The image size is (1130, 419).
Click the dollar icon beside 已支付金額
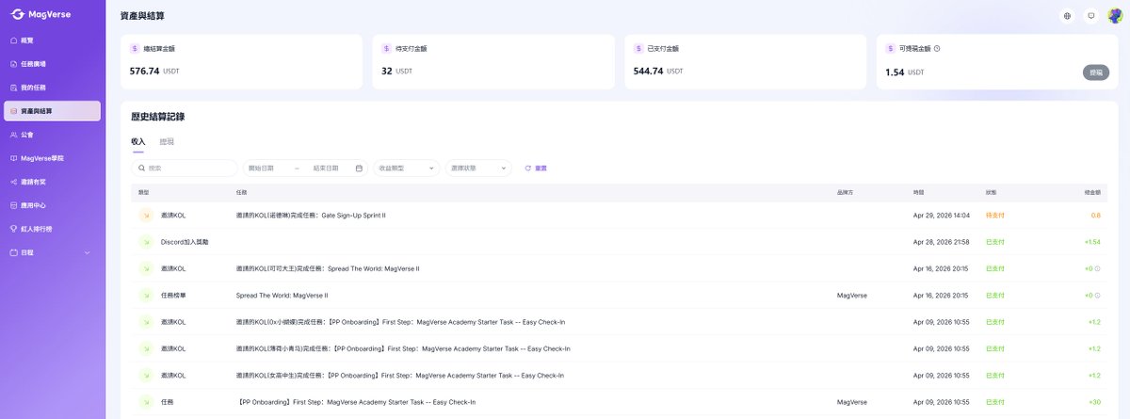[x=638, y=48]
